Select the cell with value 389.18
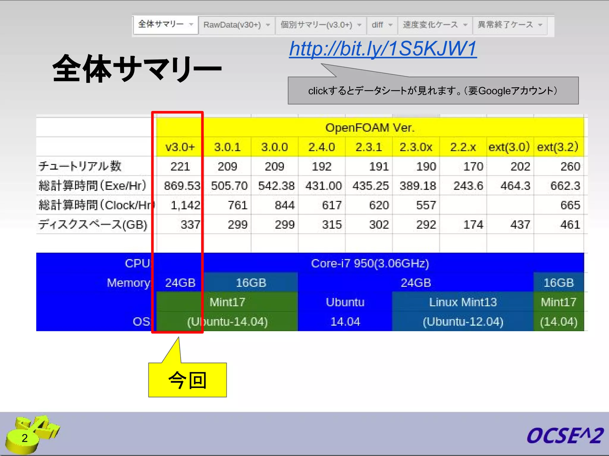 [416, 186]
